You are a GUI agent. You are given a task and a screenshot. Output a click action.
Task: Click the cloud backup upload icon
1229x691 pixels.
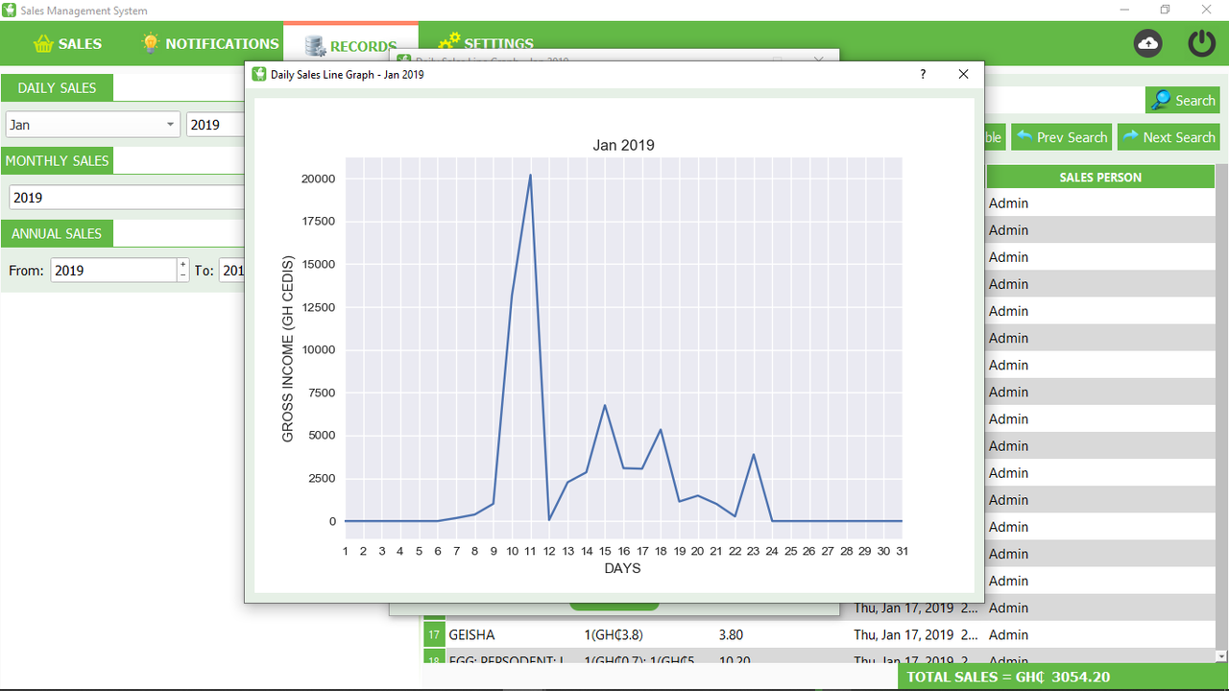click(1147, 43)
